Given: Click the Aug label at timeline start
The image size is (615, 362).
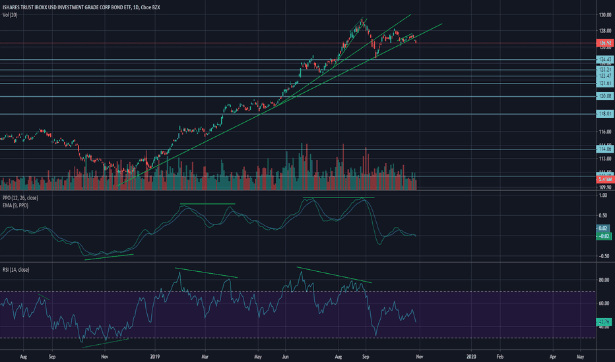Looking at the screenshot, I should coord(23,357).
